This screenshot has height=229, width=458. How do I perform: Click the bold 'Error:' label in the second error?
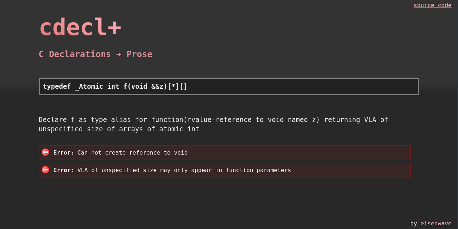click(63, 170)
